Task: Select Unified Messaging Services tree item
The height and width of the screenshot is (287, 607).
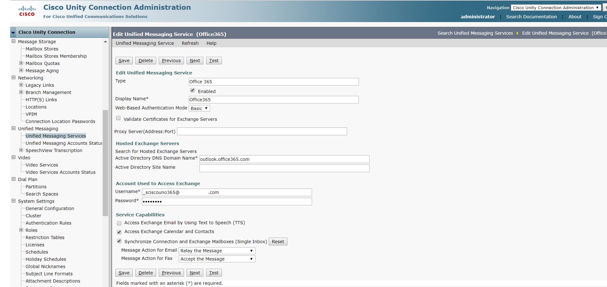Action: (x=56, y=136)
